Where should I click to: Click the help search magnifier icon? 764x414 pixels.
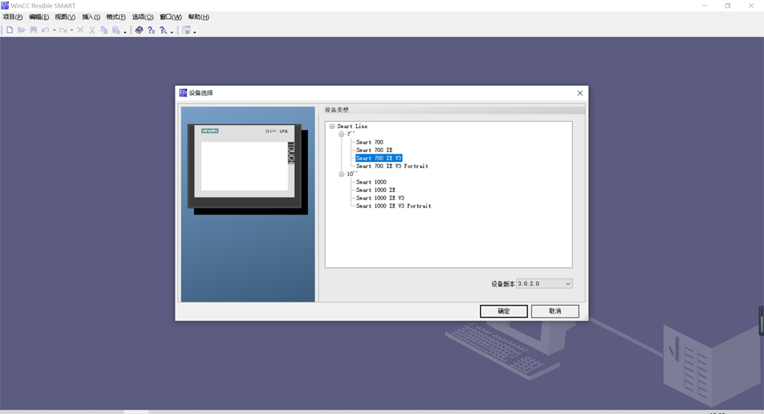pos(163,30)
